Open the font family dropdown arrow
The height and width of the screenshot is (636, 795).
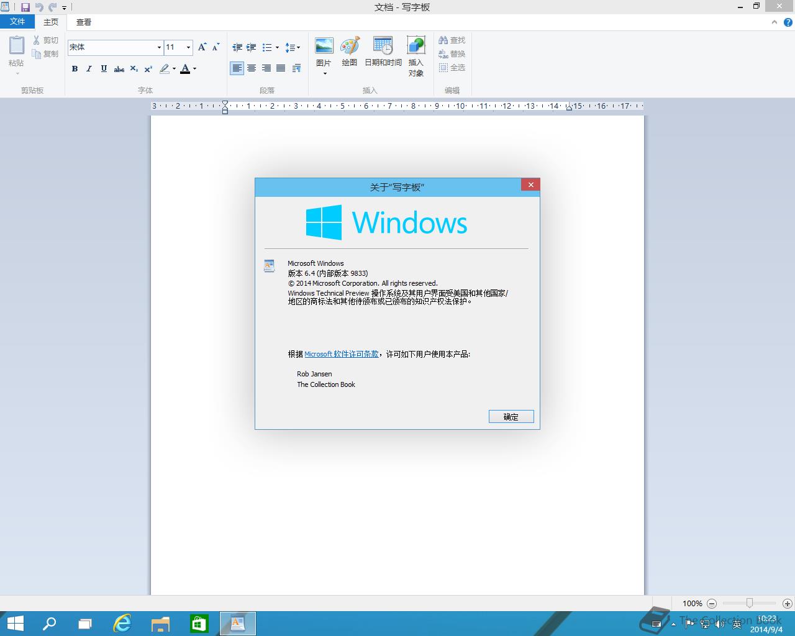point(159,47)
